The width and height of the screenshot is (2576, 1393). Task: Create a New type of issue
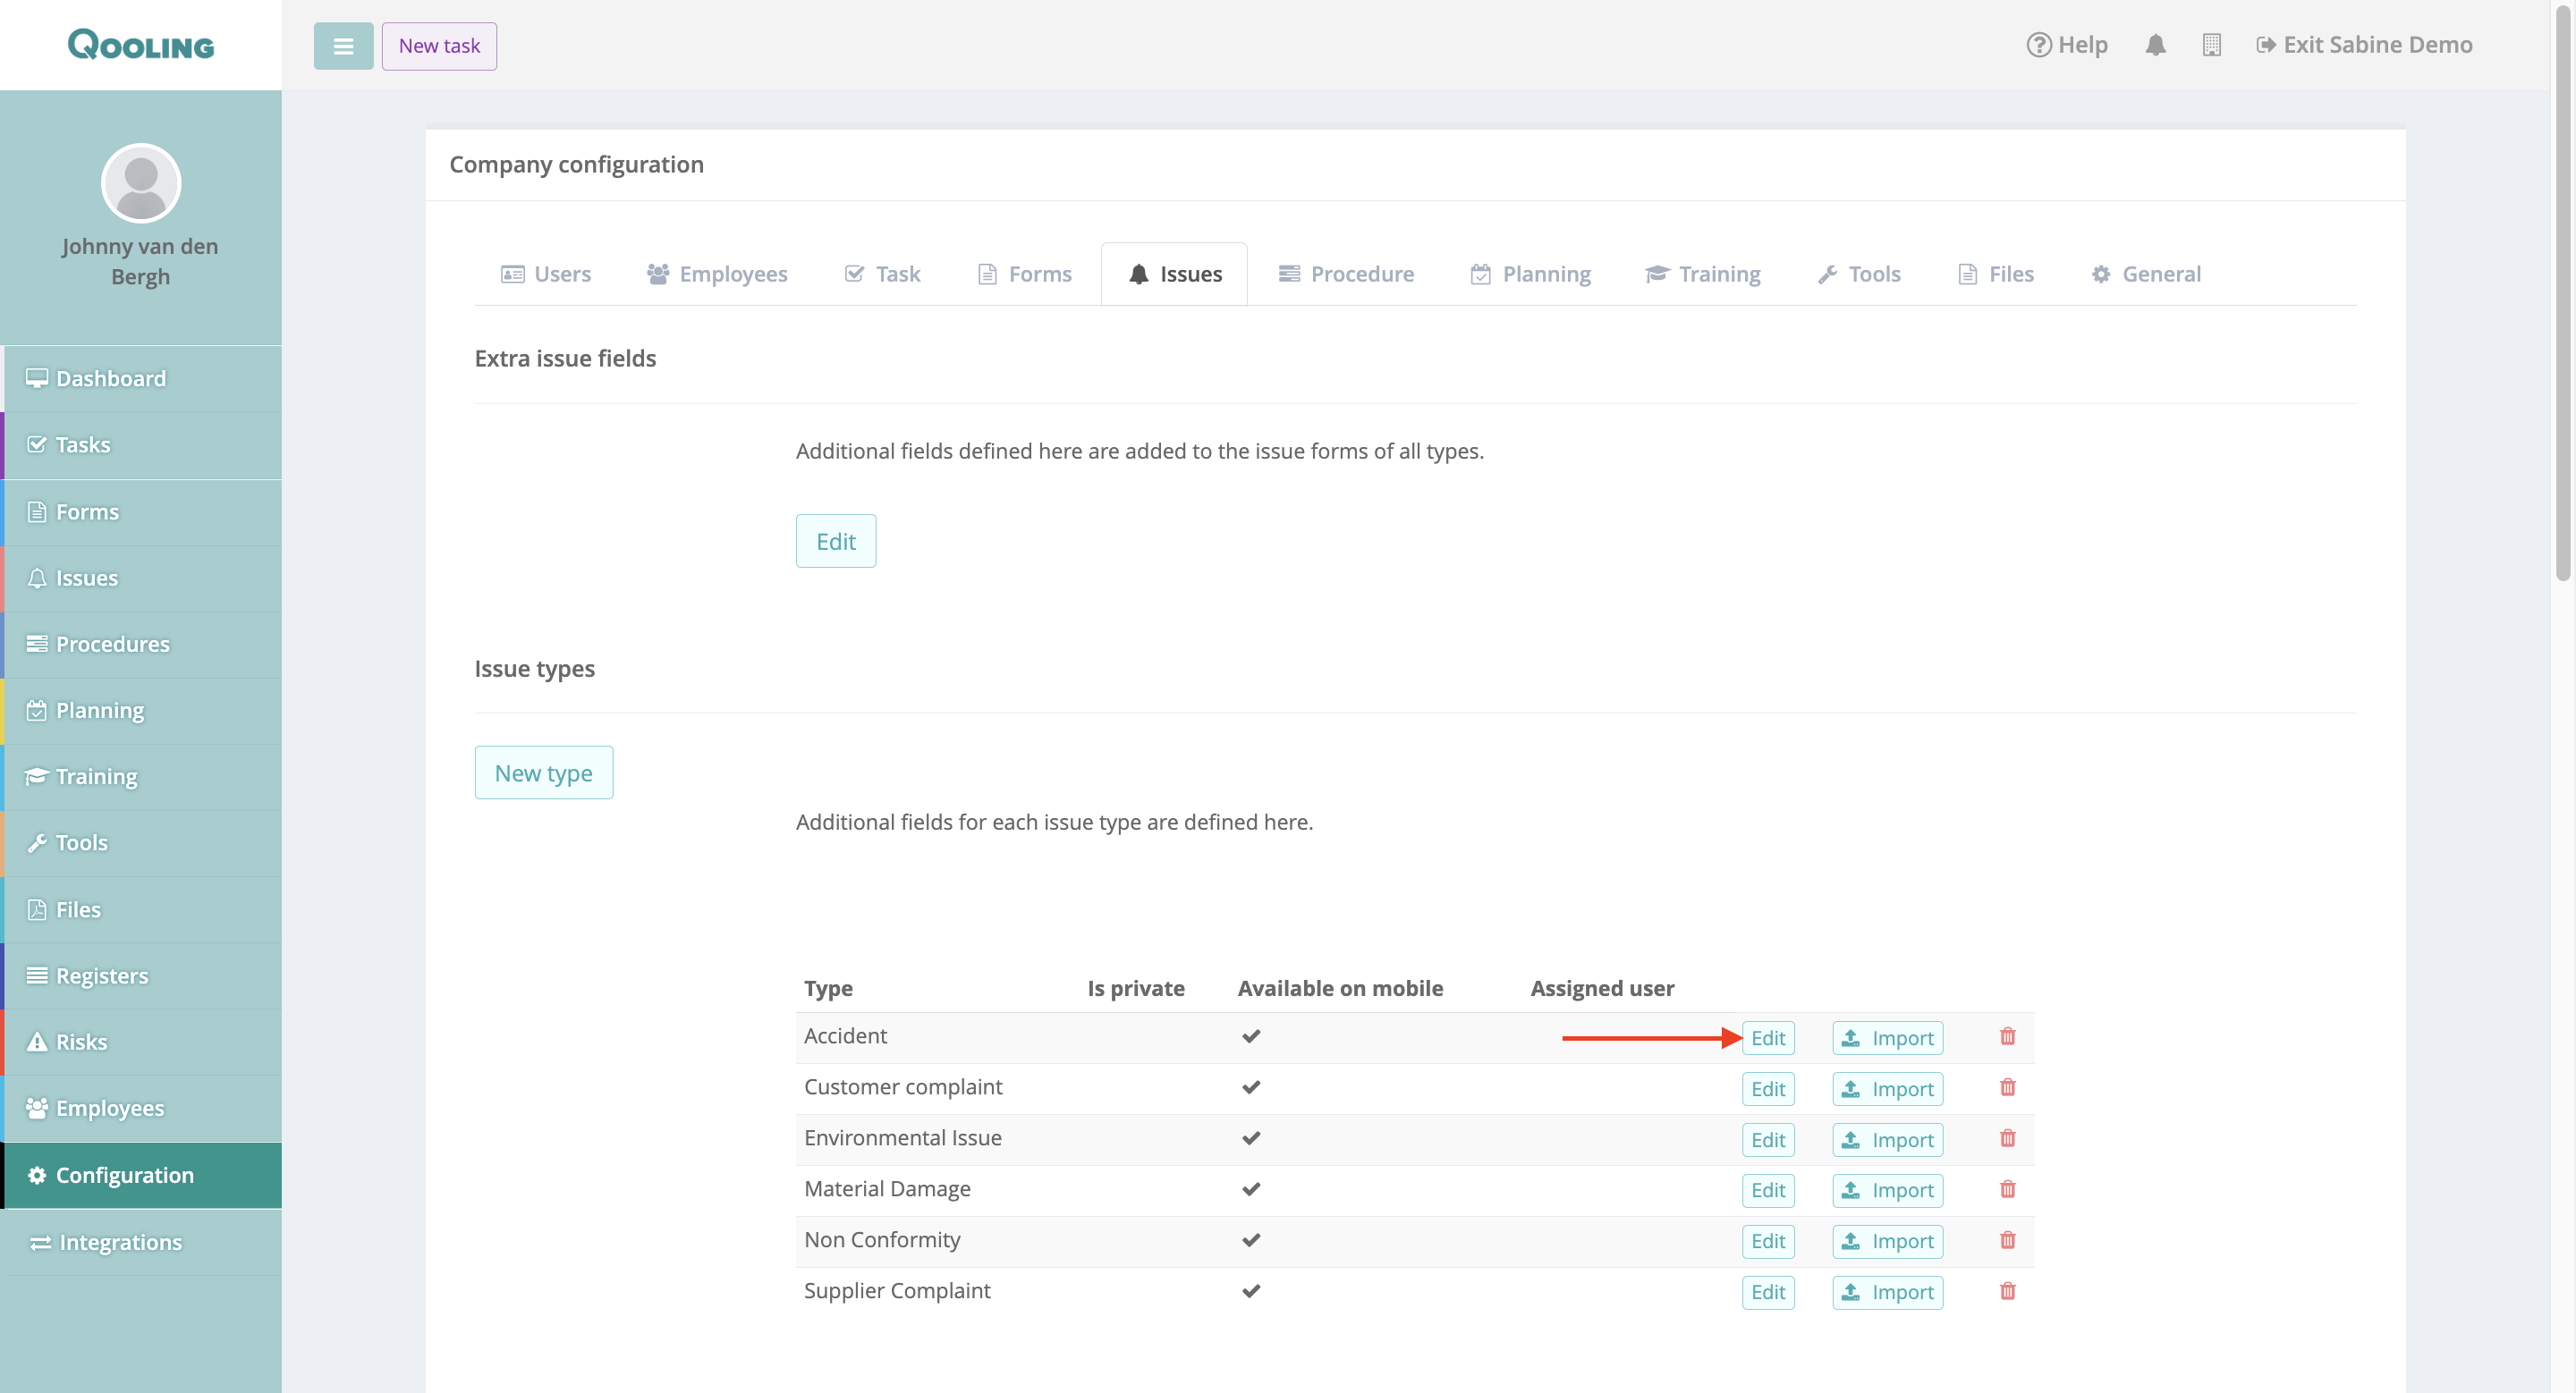coord(543,772)
